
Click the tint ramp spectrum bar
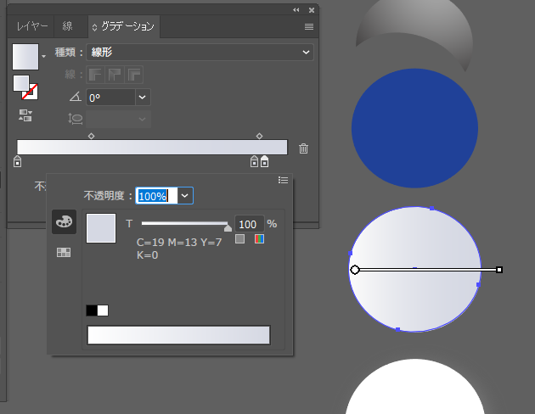pyautogui.click(x=179, y=335)
